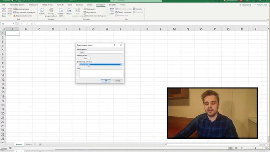Switch to Widok tab
270x152 pixels.
click(x=90, y=5)
